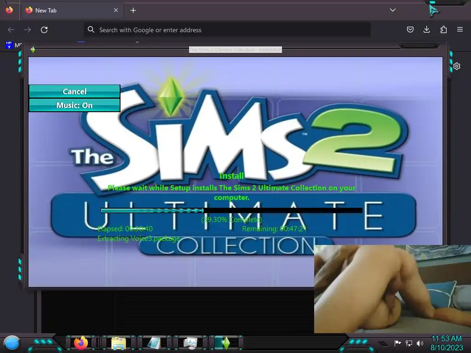Open the MF T bookmark
The height and width of the screenshot is (353, 471).
click(x=13, y=45)
